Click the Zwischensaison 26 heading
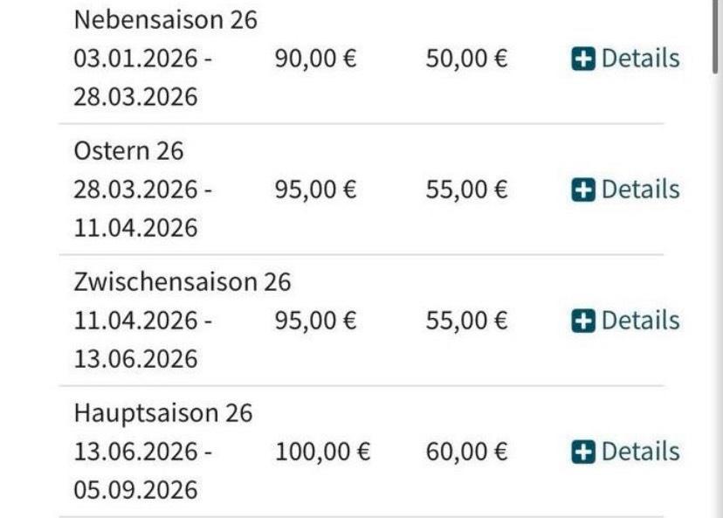This screenshot has width=723, height=518. pos(182,281)
